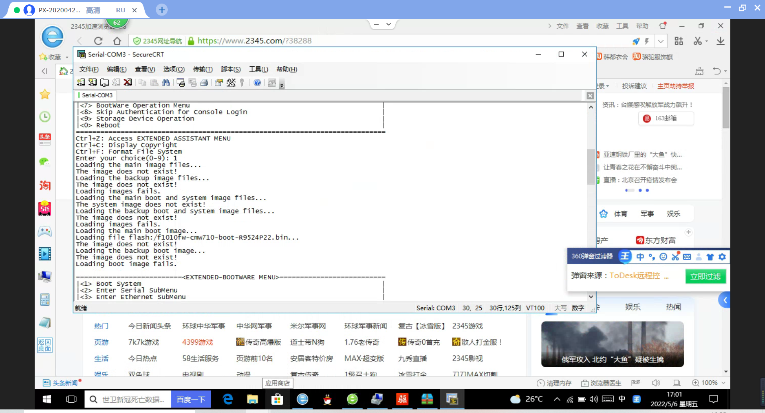Image resolution: width=765 pixels, height=413 pixels.
Task: Click 4399游戏 link on the webpage
Action: (198, 342)
